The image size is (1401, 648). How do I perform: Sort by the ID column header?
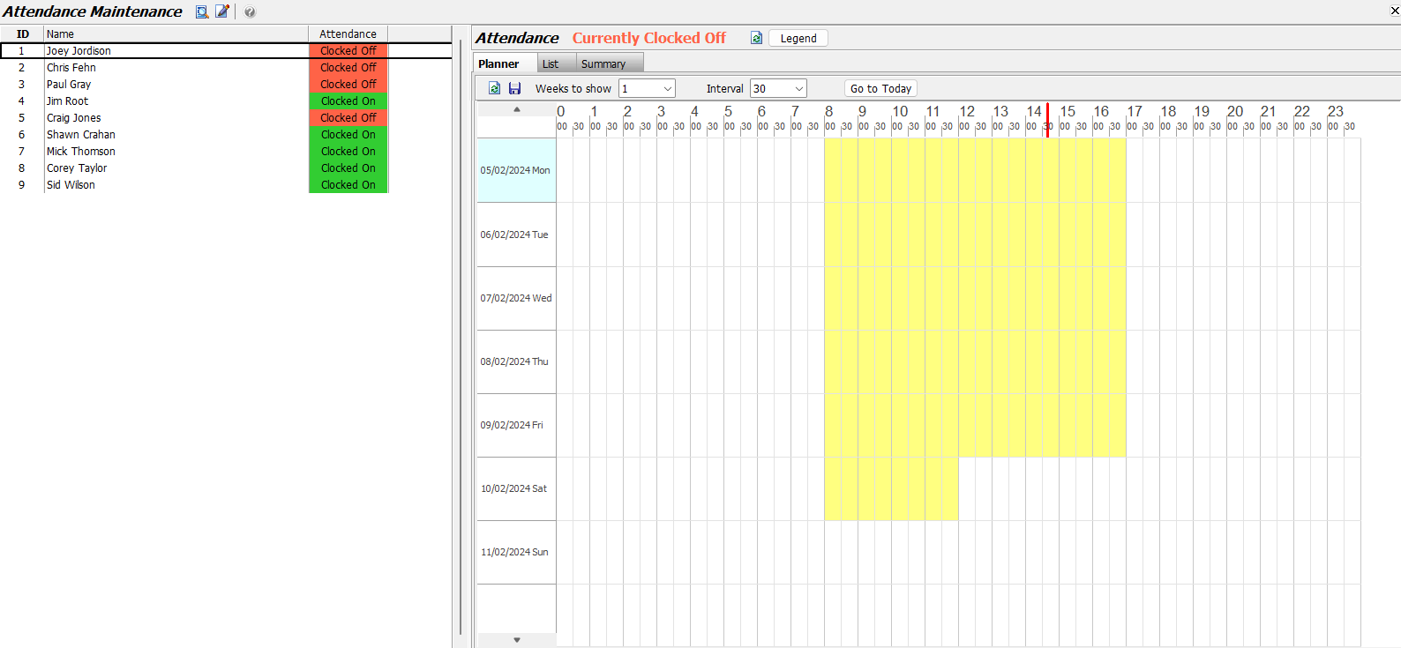22,34
